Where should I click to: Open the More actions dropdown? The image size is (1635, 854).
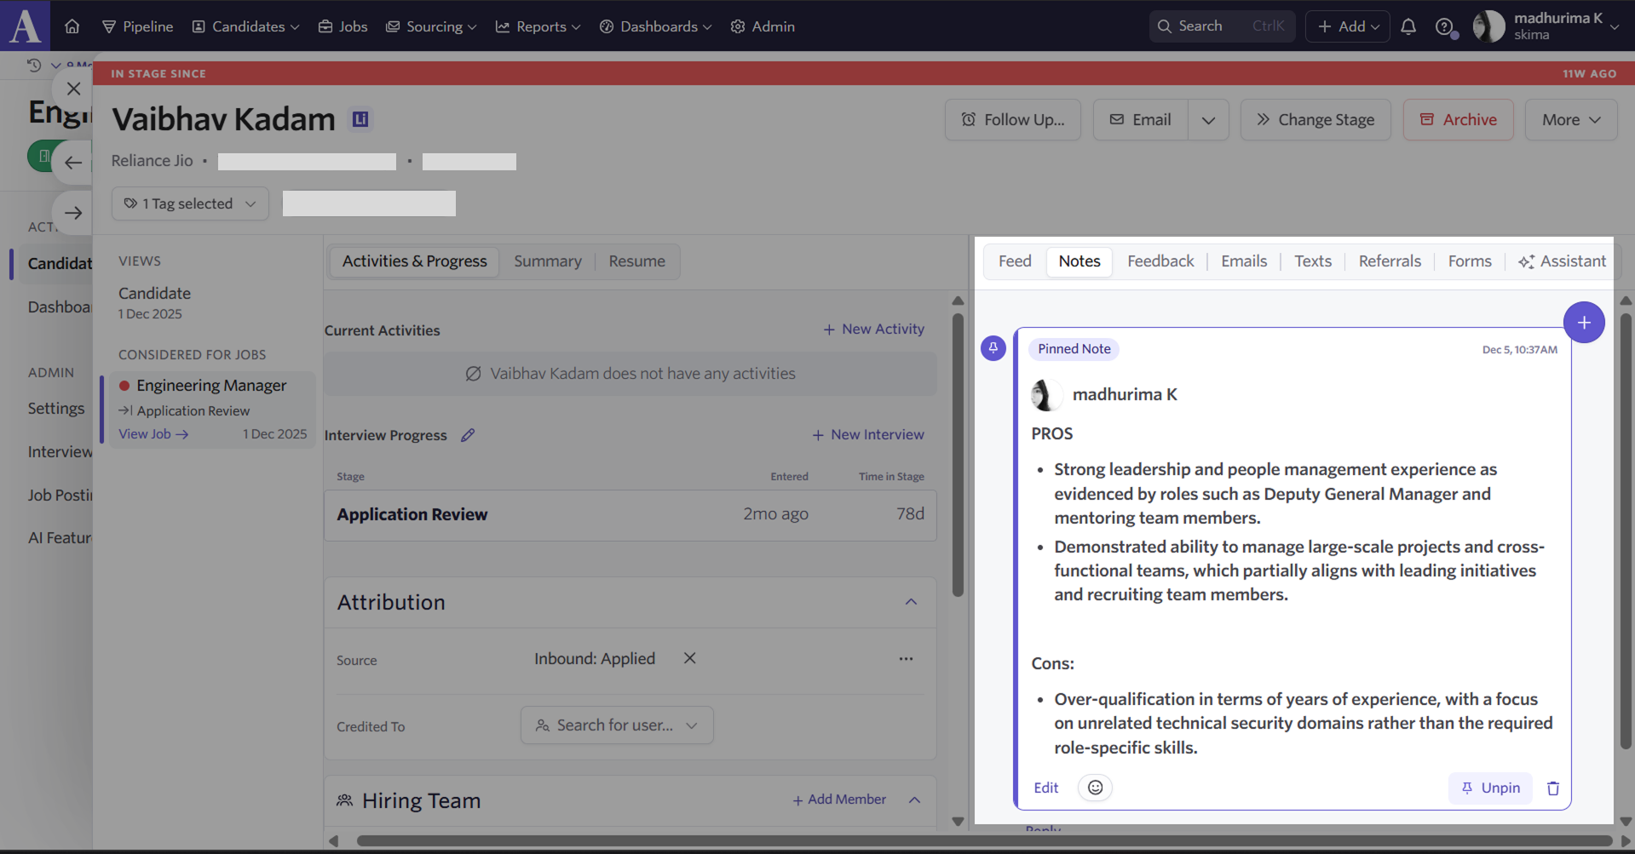(1570, 120)
